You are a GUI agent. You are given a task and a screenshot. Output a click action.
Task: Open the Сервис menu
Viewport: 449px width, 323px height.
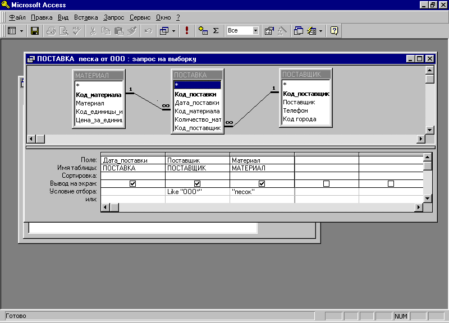click(140, 17)
